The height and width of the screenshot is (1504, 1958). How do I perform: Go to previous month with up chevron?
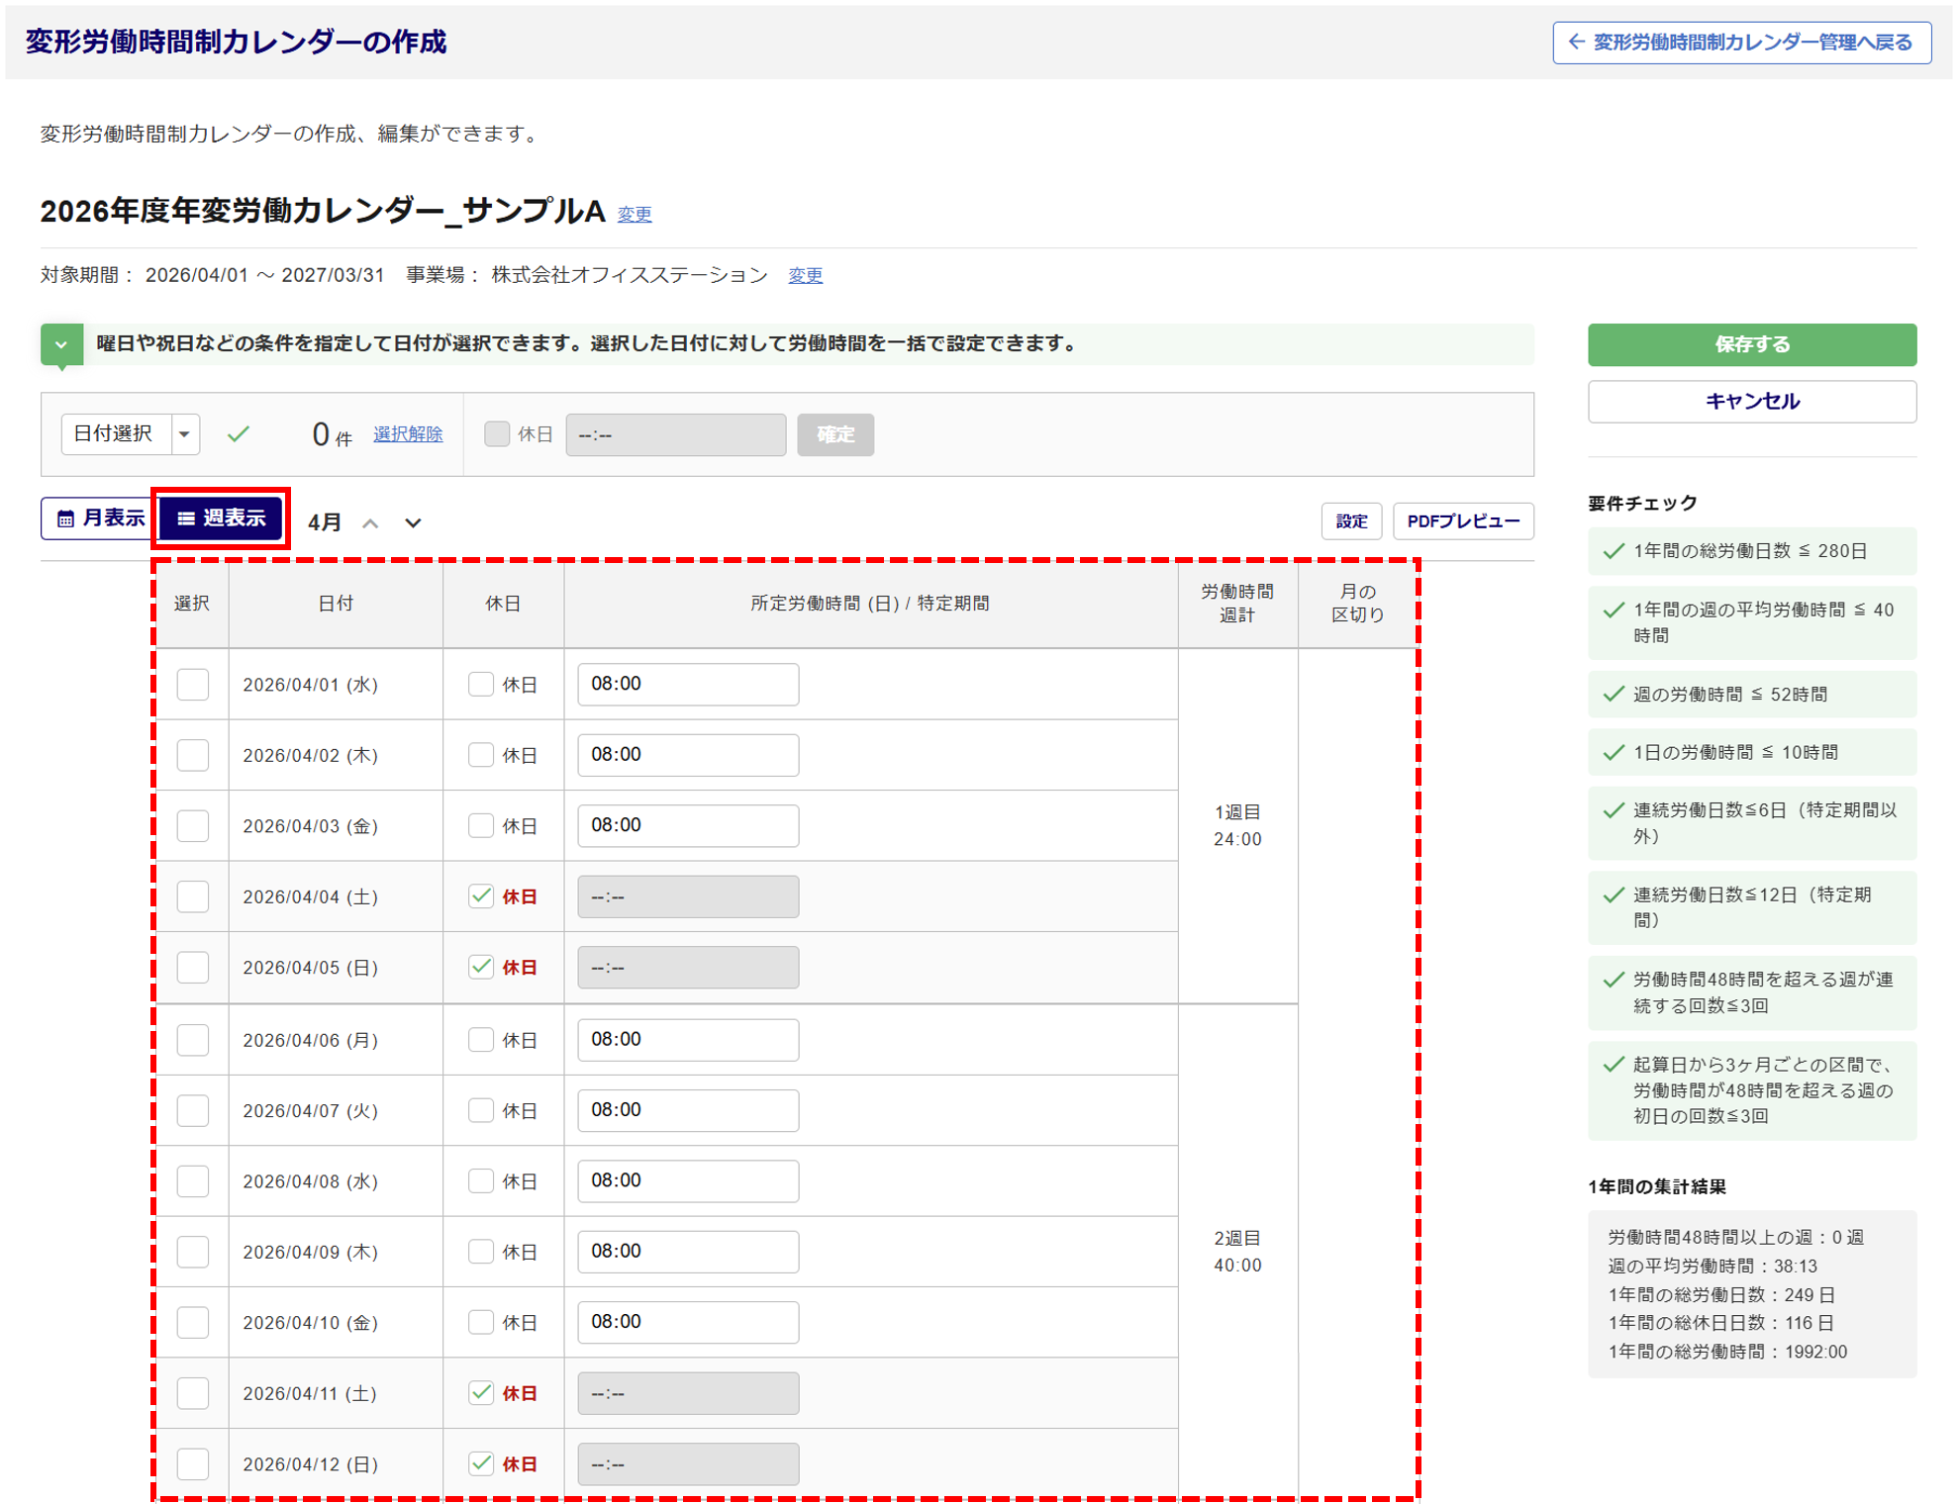pyautogui.click(x=370, y=523)
